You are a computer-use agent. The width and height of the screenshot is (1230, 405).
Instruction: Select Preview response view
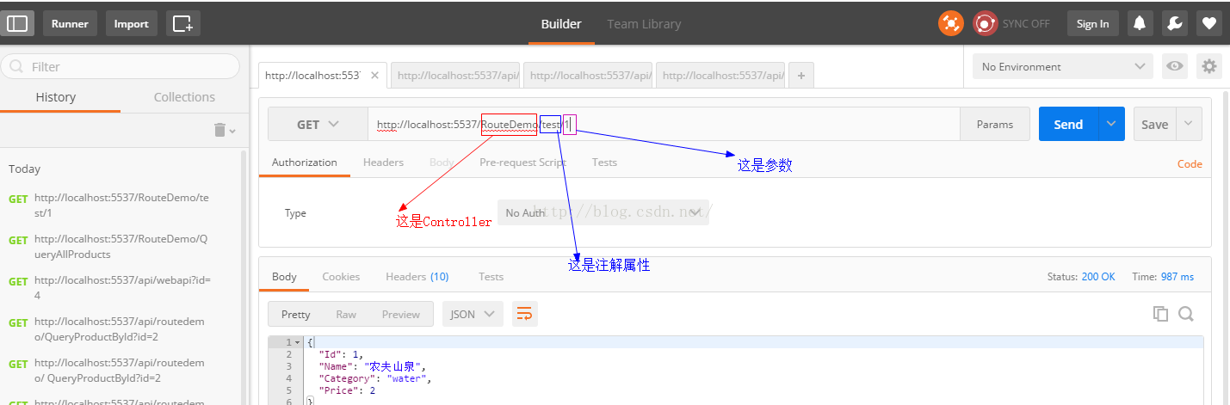click(x=401, y=314)
